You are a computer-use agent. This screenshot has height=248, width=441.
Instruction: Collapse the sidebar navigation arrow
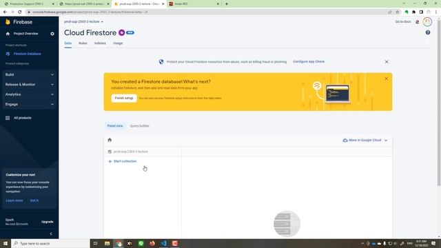click(x=51, y=234)
